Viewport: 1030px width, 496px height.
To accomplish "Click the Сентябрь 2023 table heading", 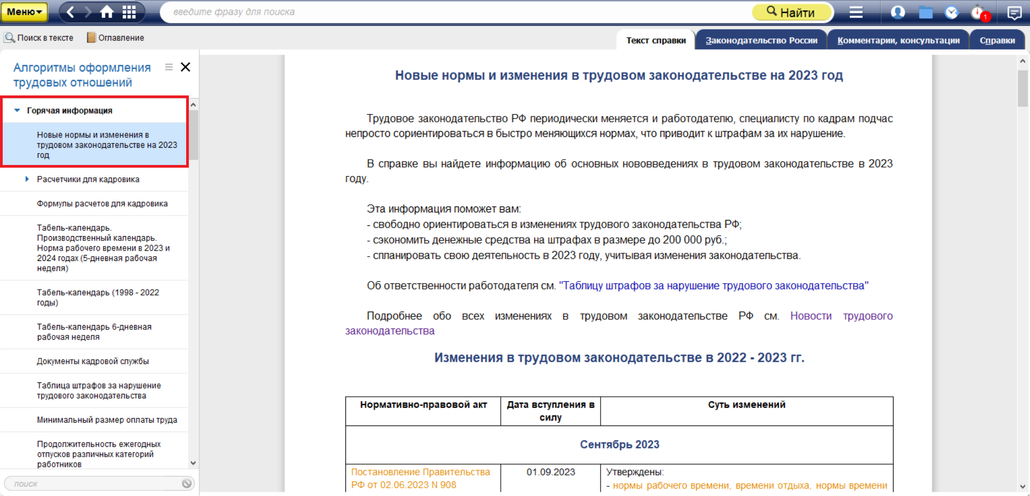I will pyautogui.click(x=619, y=445).
